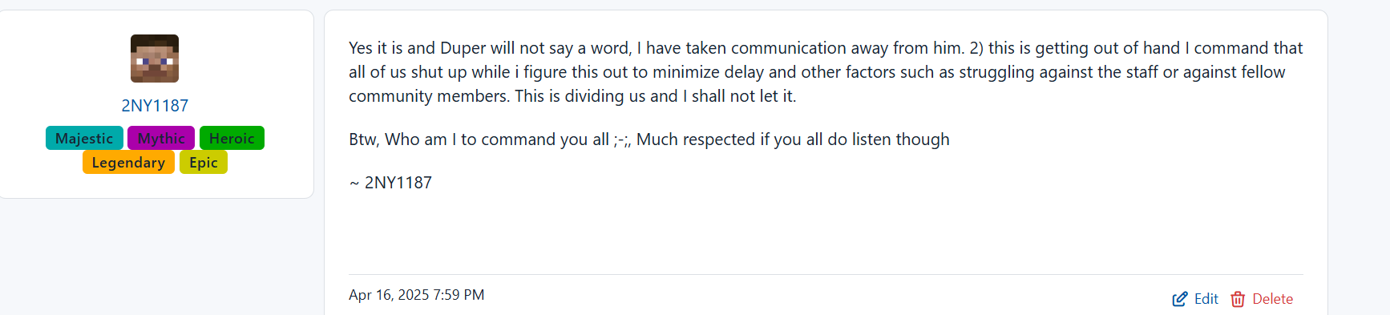
Task: Click the pencil Edit icon
Action: tap(1180, 299)
